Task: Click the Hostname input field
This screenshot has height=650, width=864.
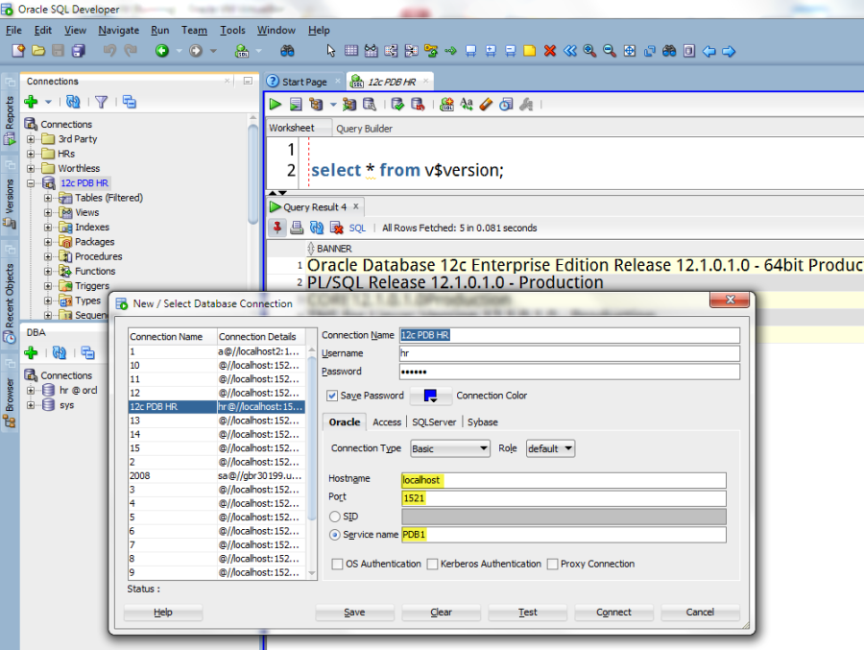Action: tap(564, 480)
